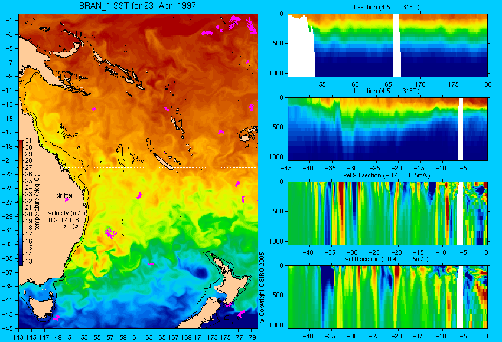This screenshot has height=342, width=502.
Task: Click the "vel.90 section (-0.4 0.5m/s)" title
Action: pyautogui.click(x=386, y=175)
